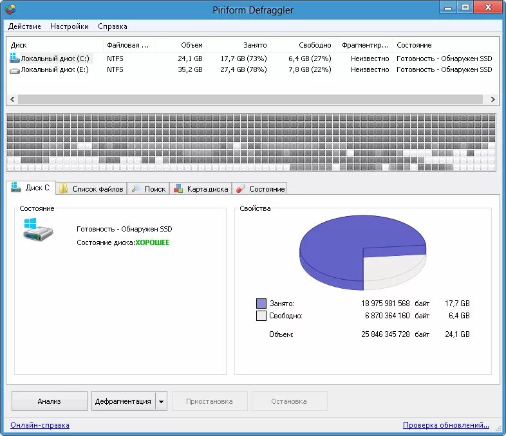506x436 pixels.
Task: Click the 25 846 345 728 bytes value
Action: (x=386, y=334)
